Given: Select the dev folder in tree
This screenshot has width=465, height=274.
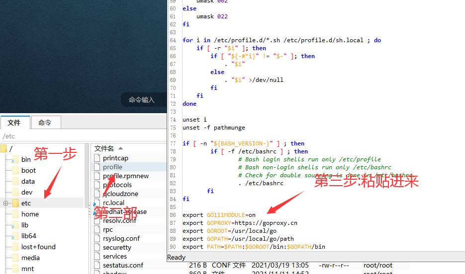Looking at the screenshot, I should pyautogui.click(x=27, y=192).
